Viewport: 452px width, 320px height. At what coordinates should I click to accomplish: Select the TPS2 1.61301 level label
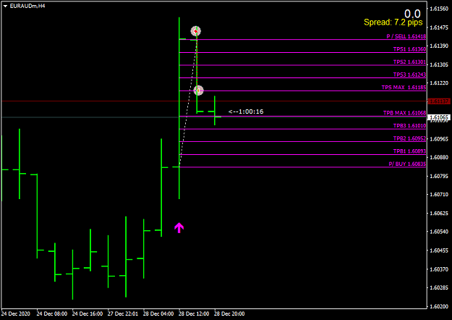(409, 62)
